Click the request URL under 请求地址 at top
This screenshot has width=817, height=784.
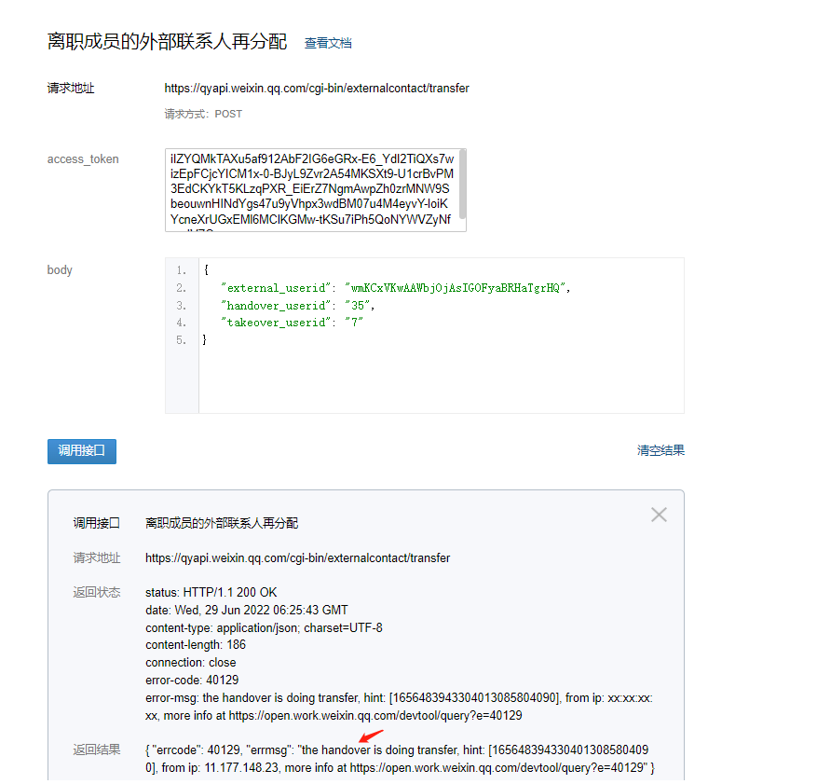pos(317,89)
